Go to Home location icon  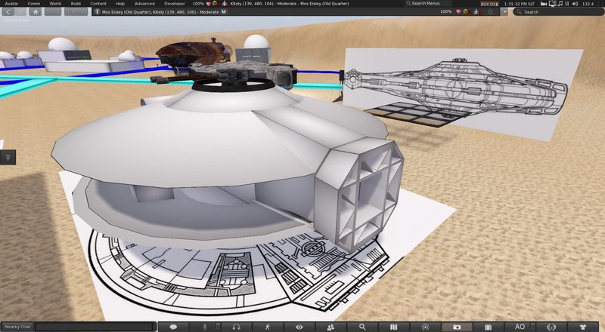(x=35, y=12)
